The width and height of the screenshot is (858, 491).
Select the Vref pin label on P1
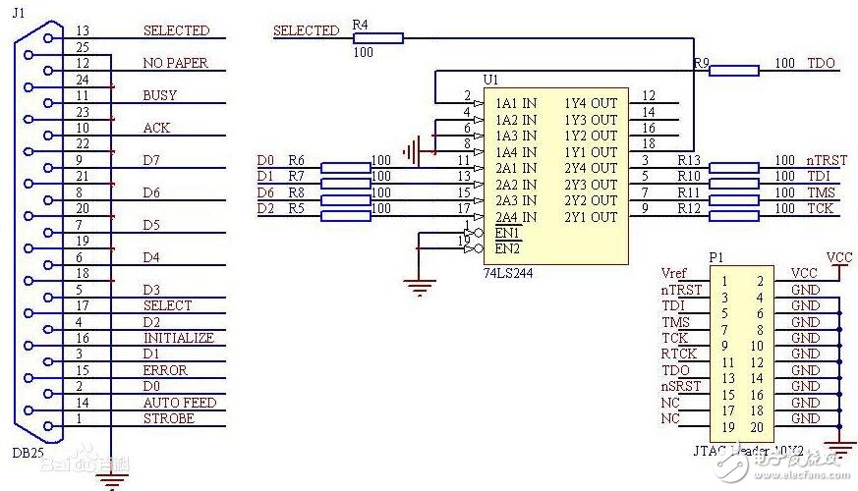674,274
